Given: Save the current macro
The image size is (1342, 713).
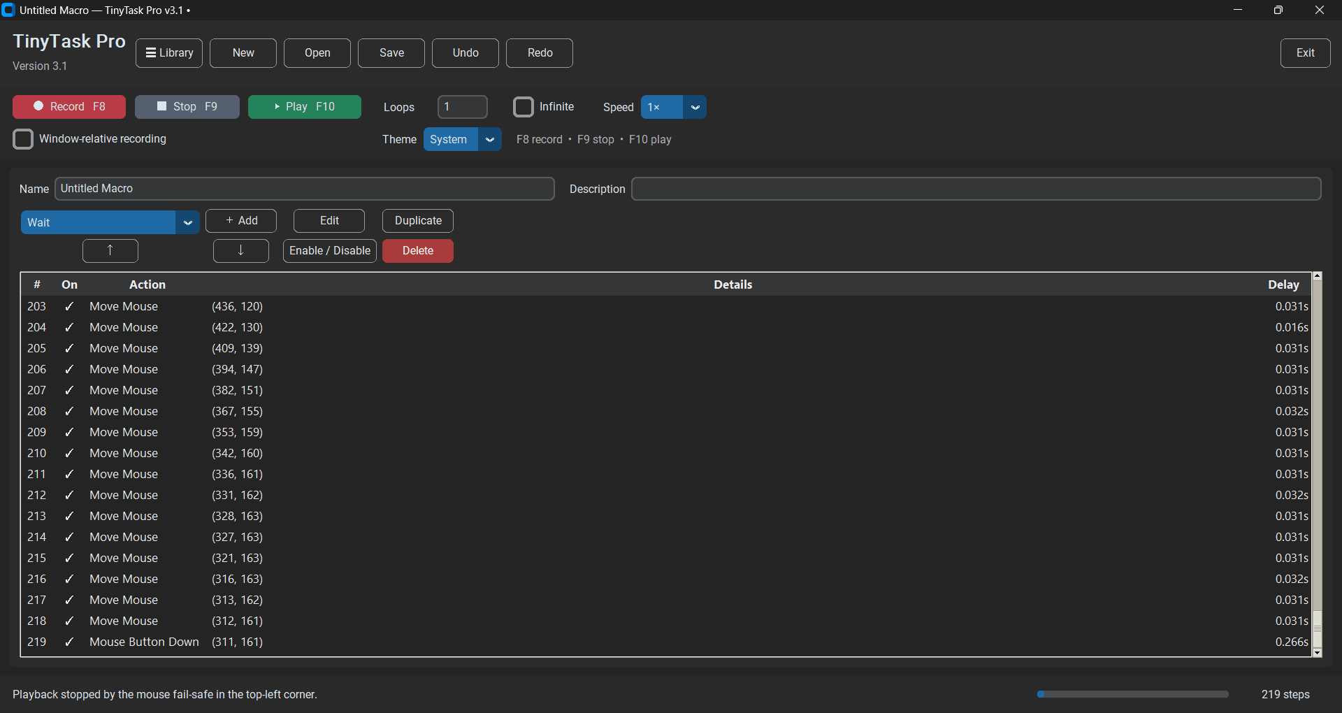Looking at the screenshot, I should [x=391, y=53].
